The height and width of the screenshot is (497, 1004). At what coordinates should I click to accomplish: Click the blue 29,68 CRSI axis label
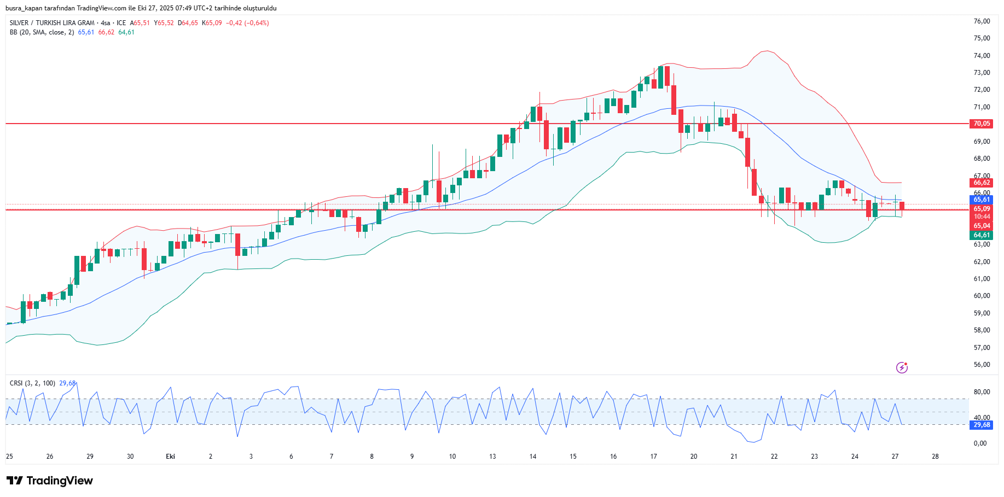point(981,425)
